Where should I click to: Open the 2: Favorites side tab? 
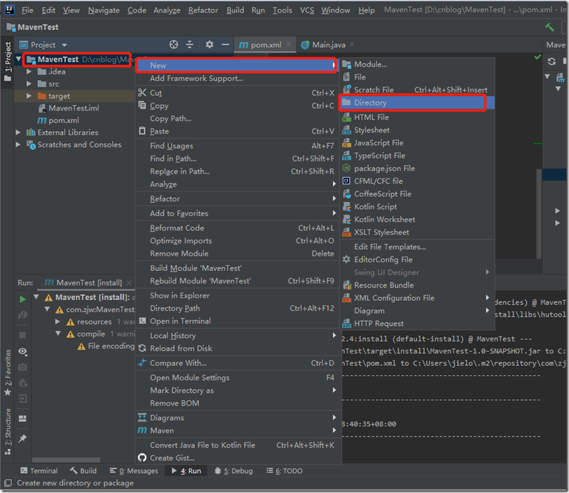coord(7,372)
